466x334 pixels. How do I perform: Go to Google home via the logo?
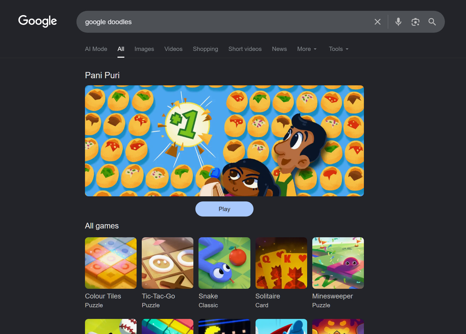pos(37,21)
